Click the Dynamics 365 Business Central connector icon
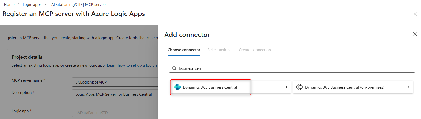Screen dimensions: 421x119 coord(177,87)
